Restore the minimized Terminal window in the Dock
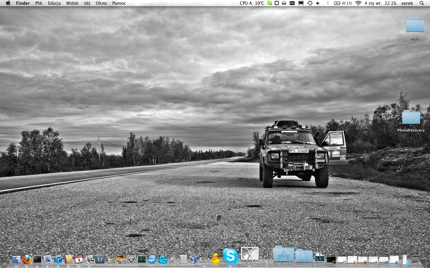This screenshot has height=268, width=430. click(331, 259)
